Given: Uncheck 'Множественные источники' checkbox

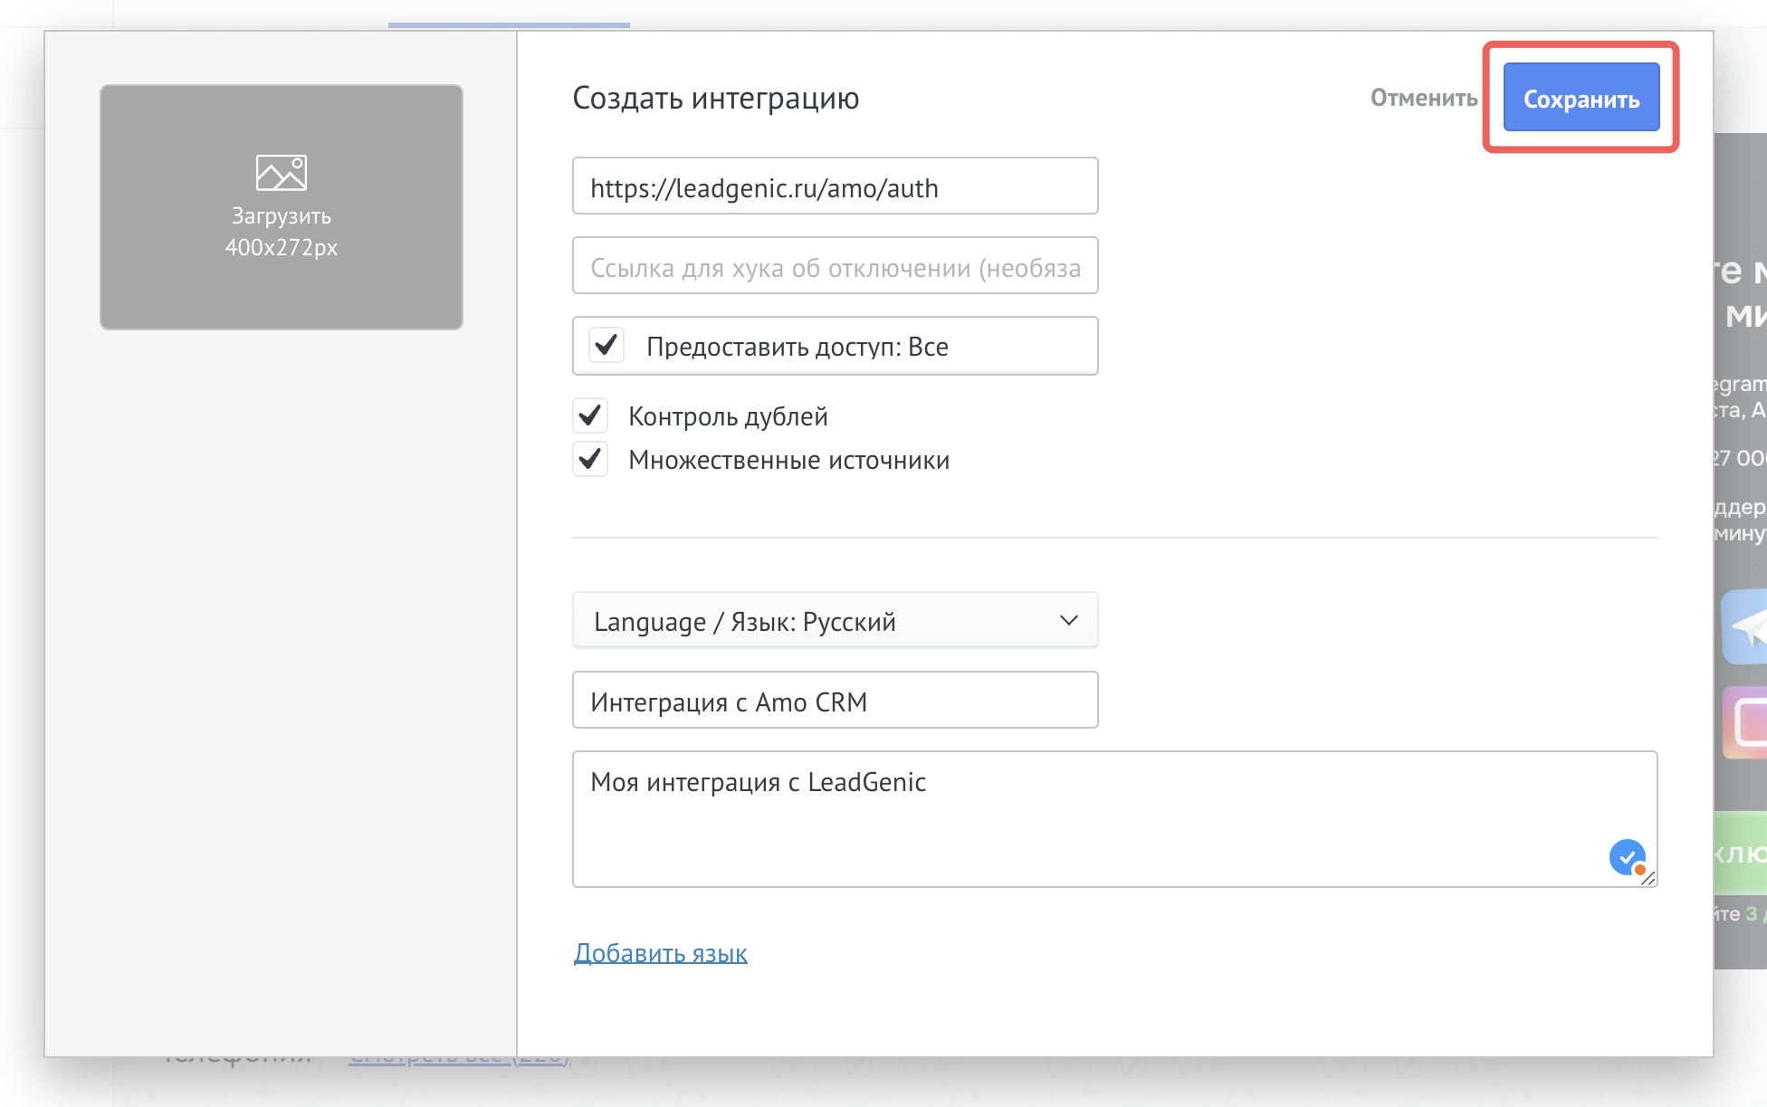Looking at the screenshot, I should pos(590,459).
